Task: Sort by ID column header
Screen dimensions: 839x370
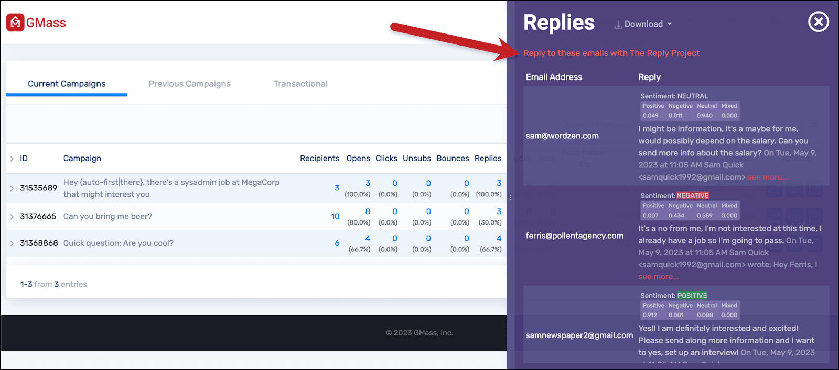Action: click(24, 159)
